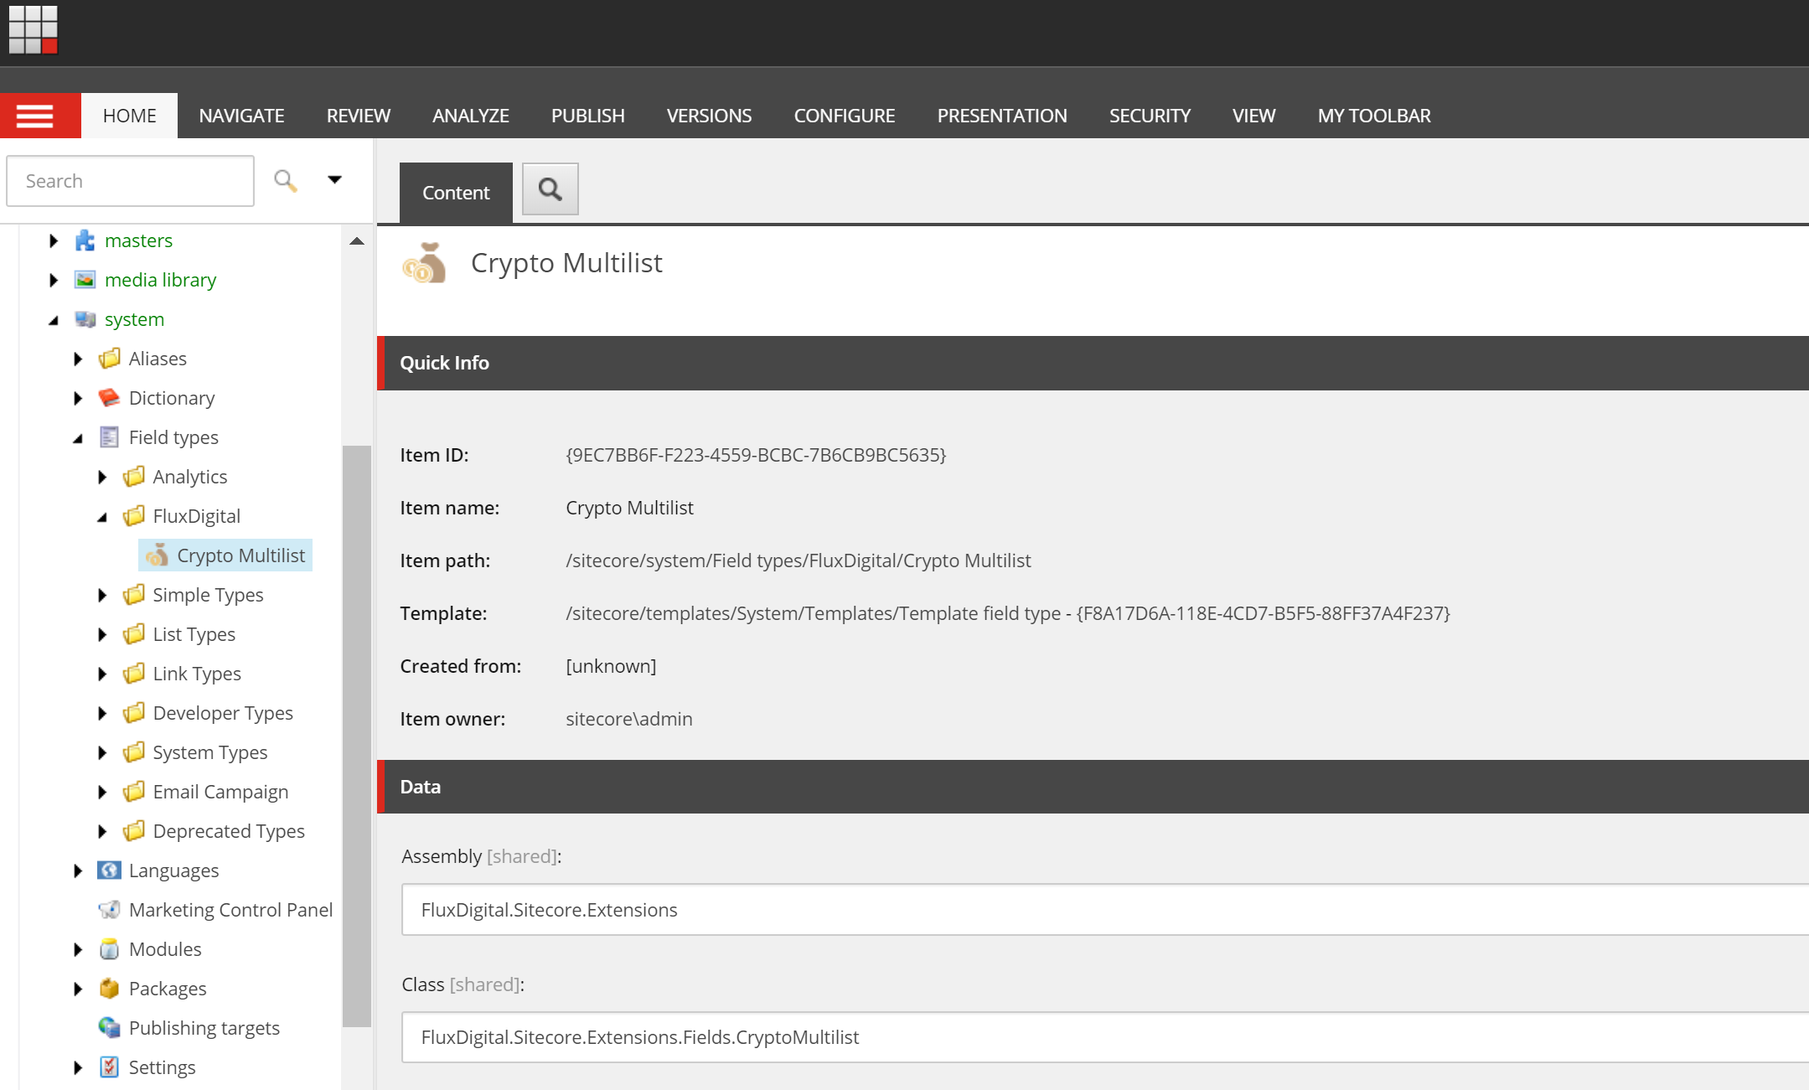Image resolution: width=1809 pixels, height=1090 pixels.
Task: Select the Content editor tab
Action: [456, 193]
